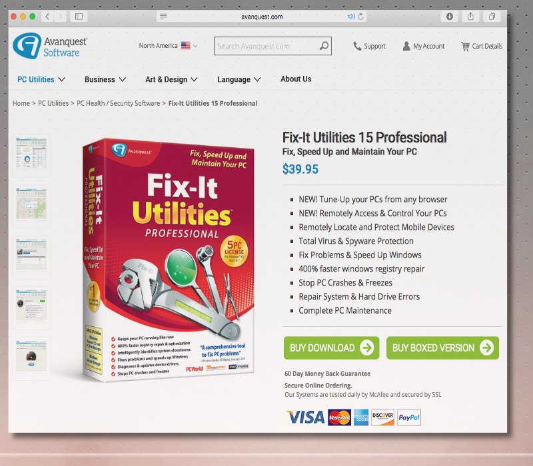The height and width of the screenshot is (466, 533).
Task: Click the reload page icon in address bar
Action: point(361,16)
